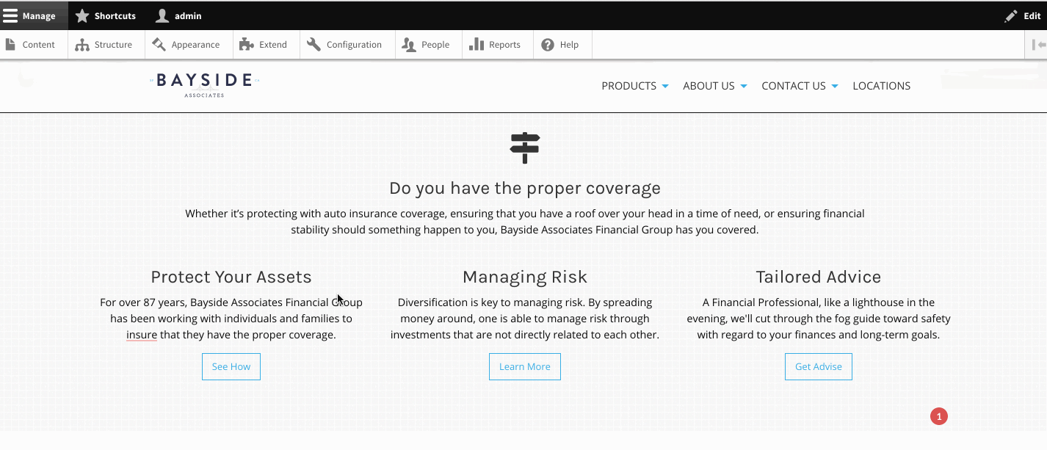Toggle the Manage hamburger menu

pyautogui.click(x=34, y=15)
